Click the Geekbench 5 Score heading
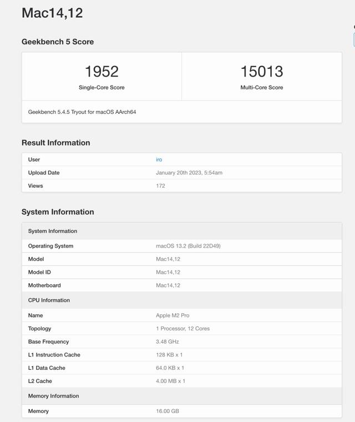 pos(58,42)
